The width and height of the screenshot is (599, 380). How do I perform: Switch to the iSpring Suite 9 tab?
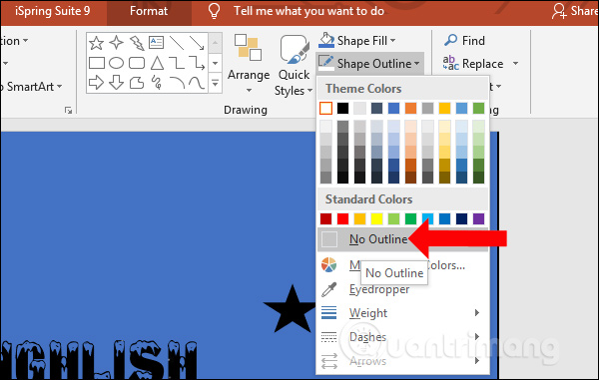tap(52, 11)
